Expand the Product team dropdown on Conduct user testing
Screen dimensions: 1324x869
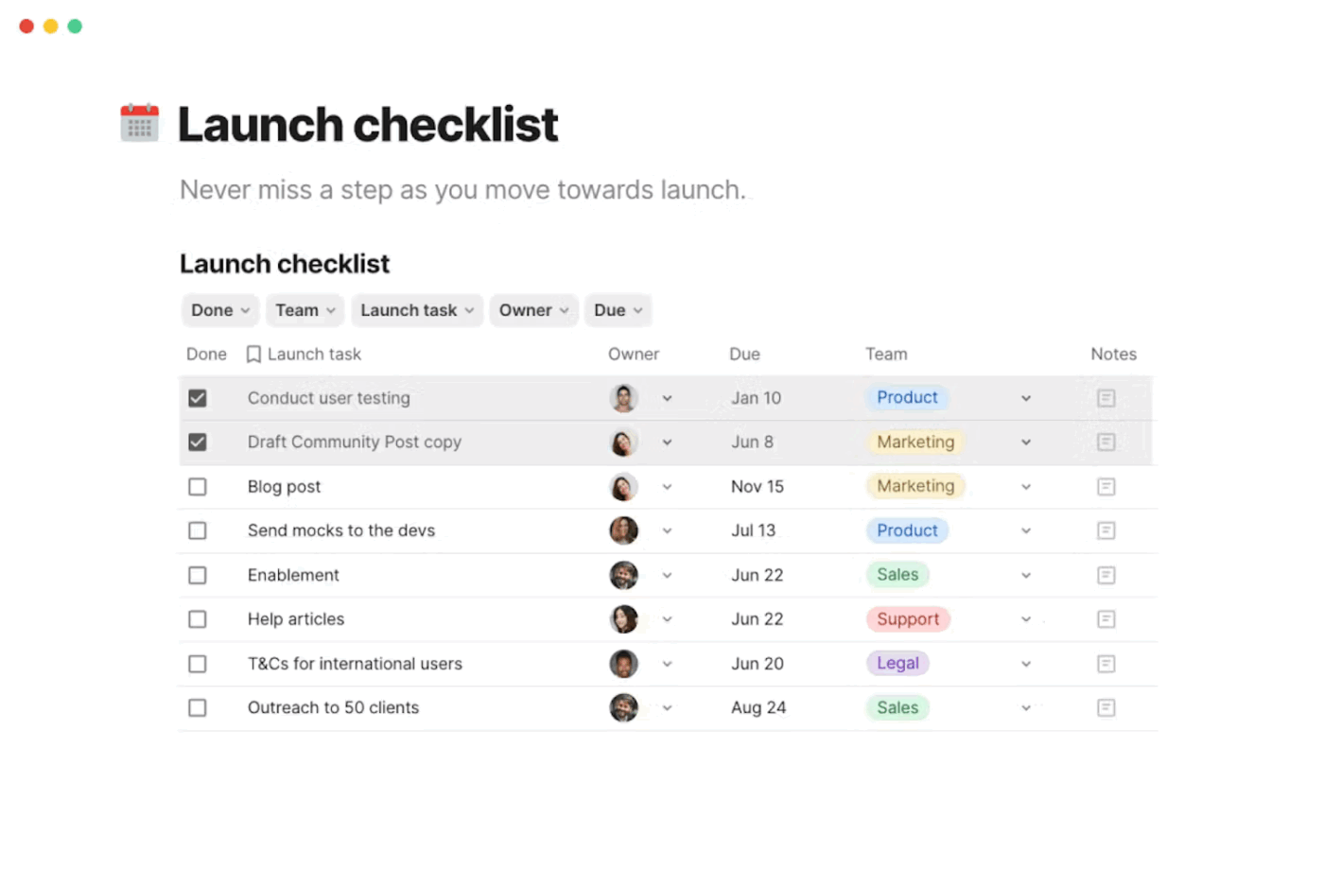pyautogui.click(x=1025, y=398)
